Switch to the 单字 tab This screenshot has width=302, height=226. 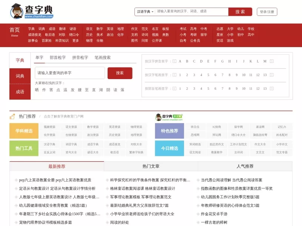click(39, 58)
